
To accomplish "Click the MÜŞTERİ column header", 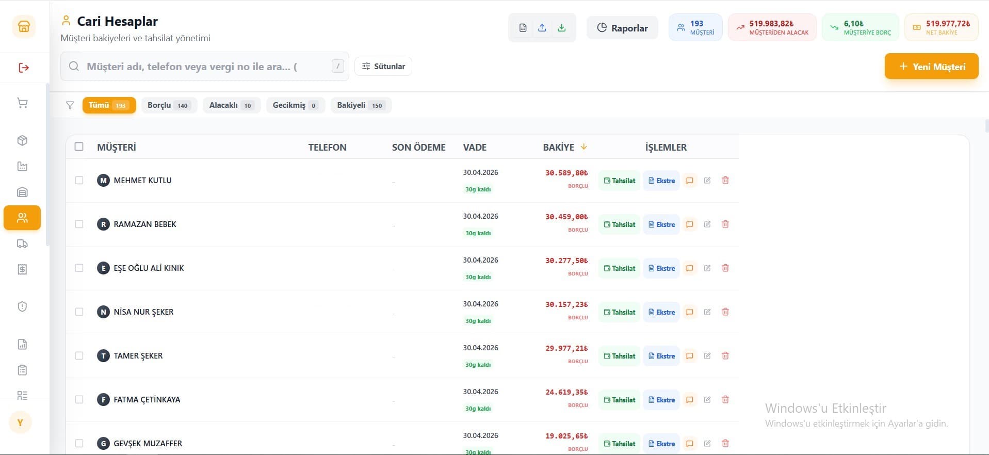I will point(117,147).
